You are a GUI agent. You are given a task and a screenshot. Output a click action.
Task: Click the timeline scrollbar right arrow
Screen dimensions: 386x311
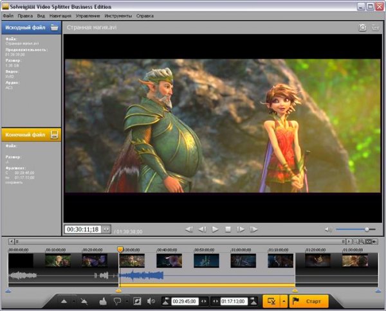pos(349,242)
